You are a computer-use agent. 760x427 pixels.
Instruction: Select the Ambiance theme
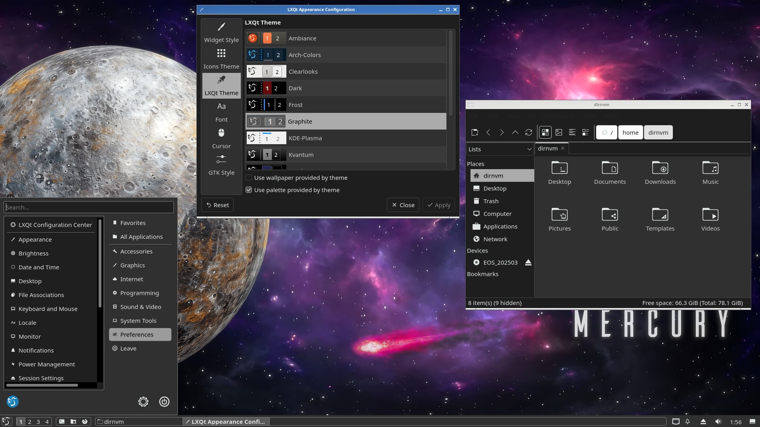click(x=346, y=38)
